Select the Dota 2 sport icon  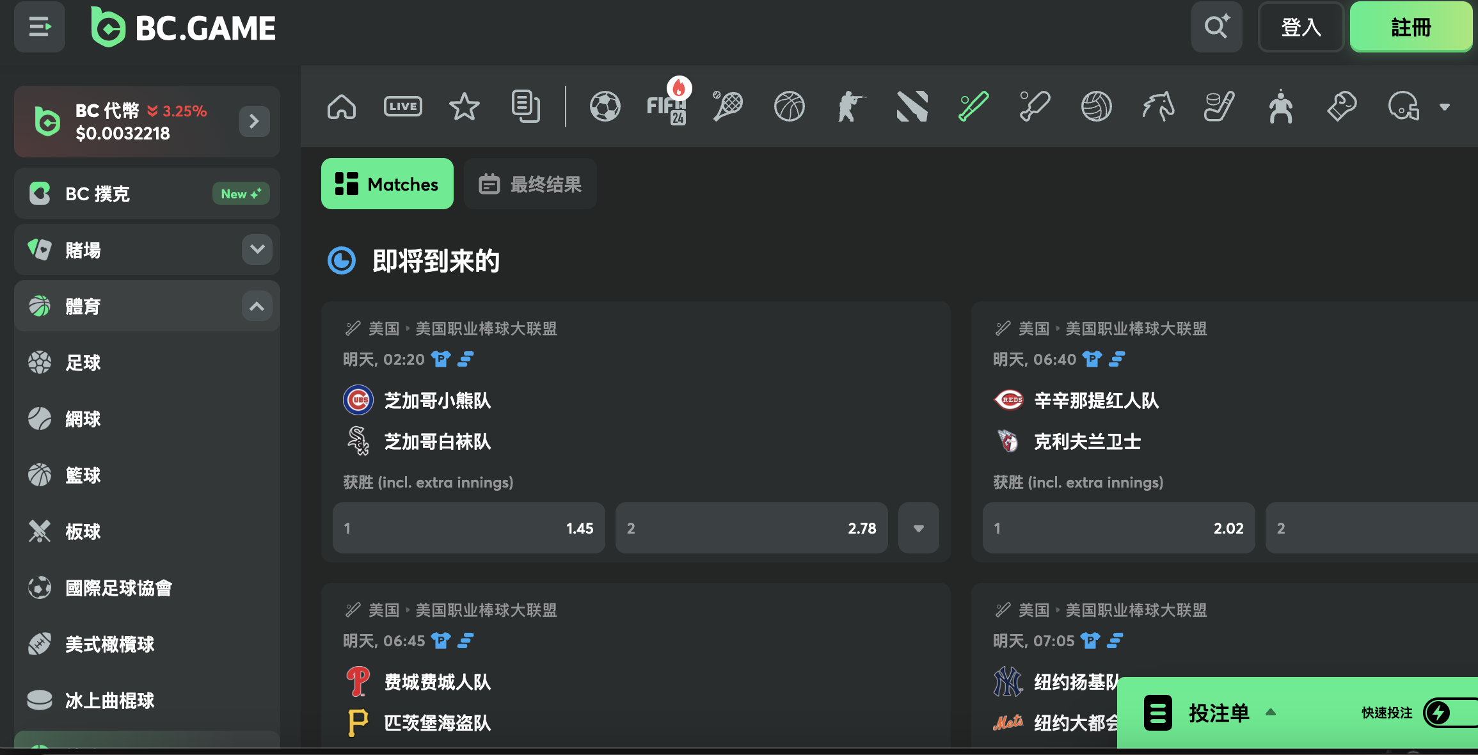coord(912,106)
